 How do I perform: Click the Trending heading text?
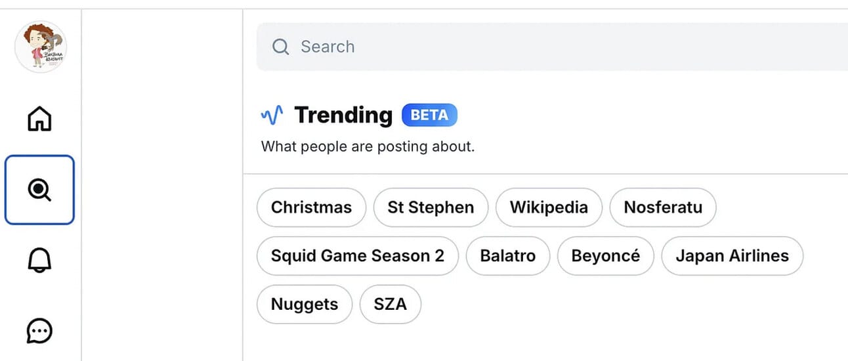(x=343, y=115)
